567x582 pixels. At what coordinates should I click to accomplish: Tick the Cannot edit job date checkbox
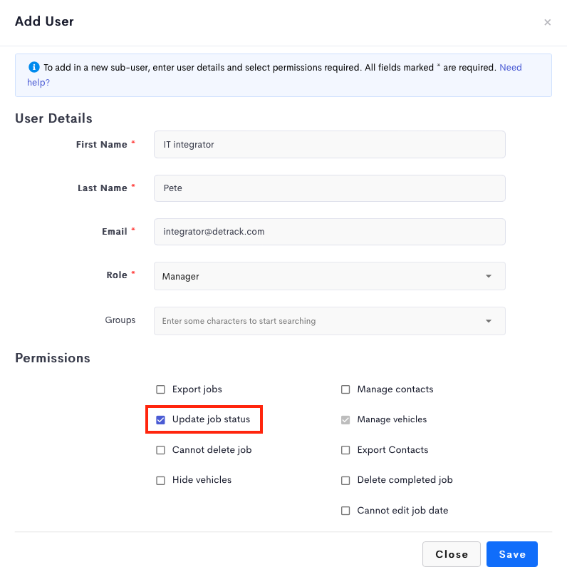[345, 511]
